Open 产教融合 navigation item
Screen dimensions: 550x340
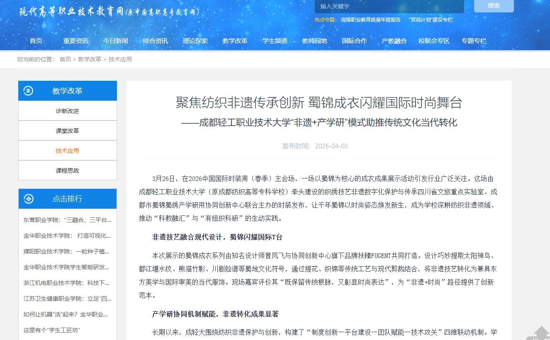click(x=394, y=41)
